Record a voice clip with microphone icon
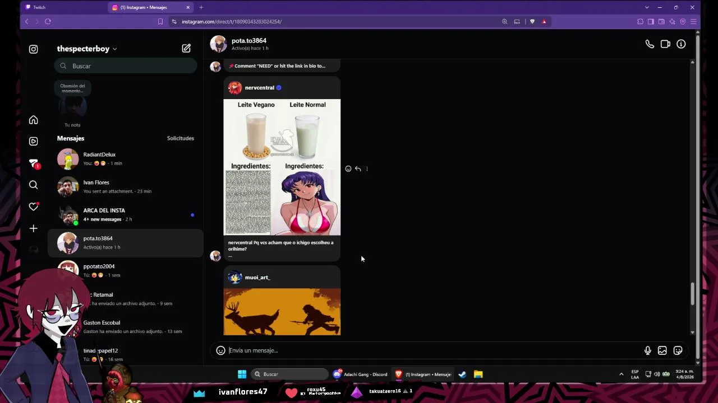Screen dimensions: 718x403 (648, 350)
